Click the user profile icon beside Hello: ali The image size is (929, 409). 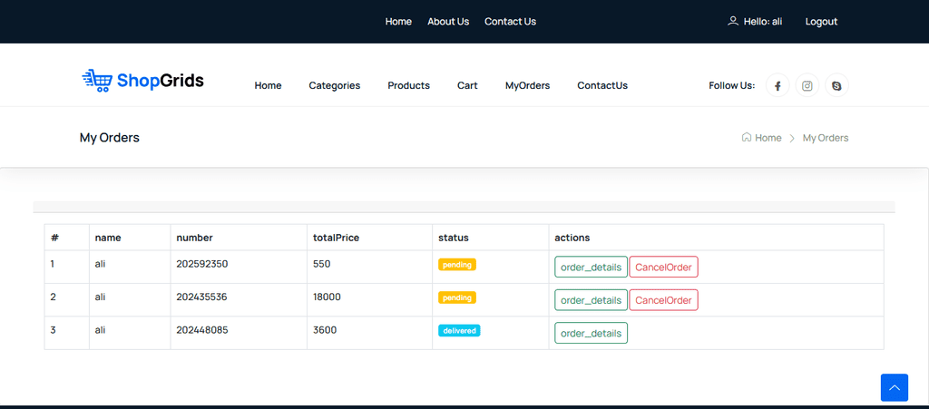732,21
